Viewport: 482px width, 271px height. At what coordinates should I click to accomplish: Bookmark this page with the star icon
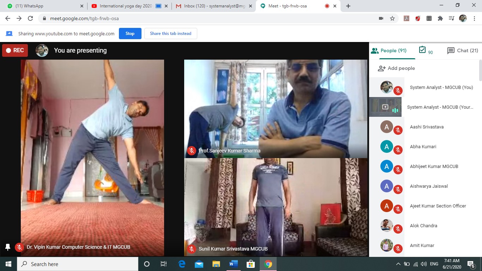click(x=392, y=18)
